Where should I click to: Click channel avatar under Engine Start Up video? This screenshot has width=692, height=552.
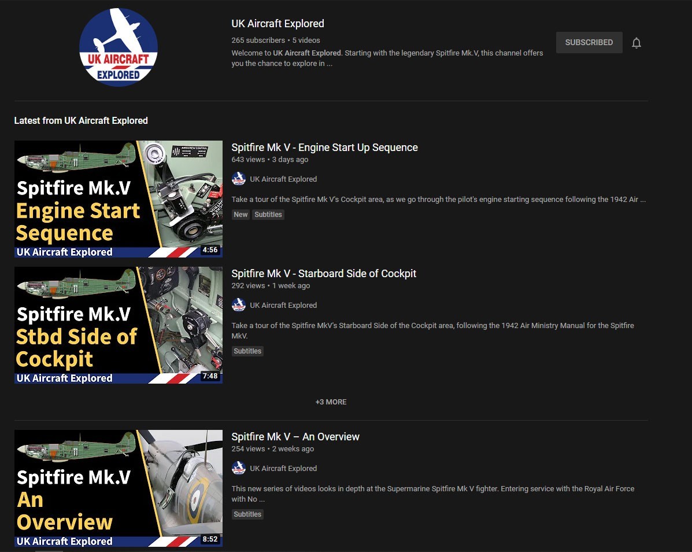click(x=239, y=179)
